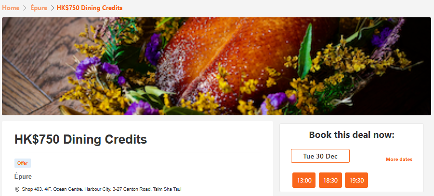Click the Book this deal now heading
This screenshot has height=196, width=434.
point(352,135)
